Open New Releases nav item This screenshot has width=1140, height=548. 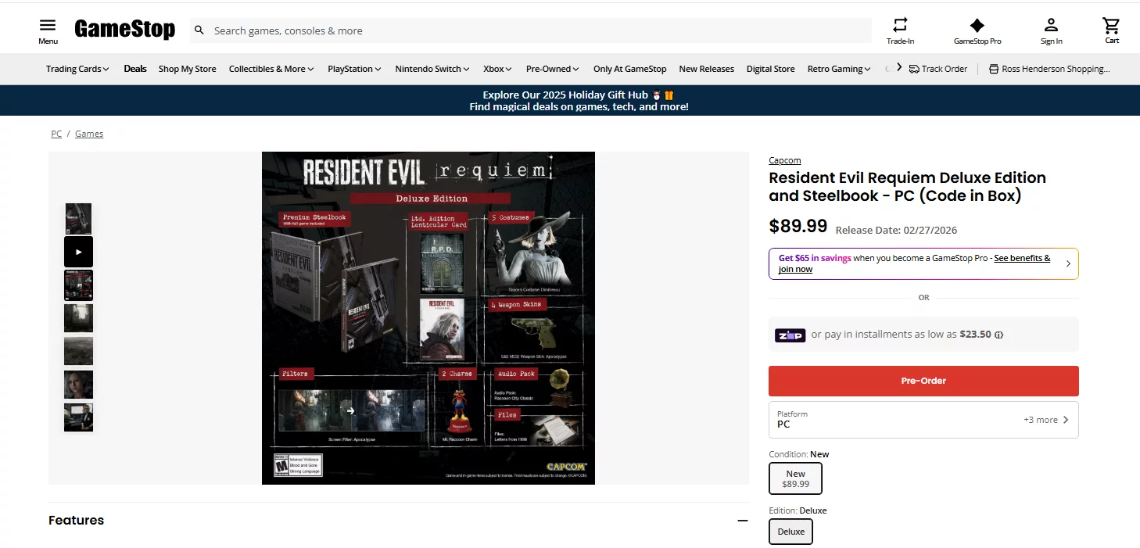click(706, 69)
